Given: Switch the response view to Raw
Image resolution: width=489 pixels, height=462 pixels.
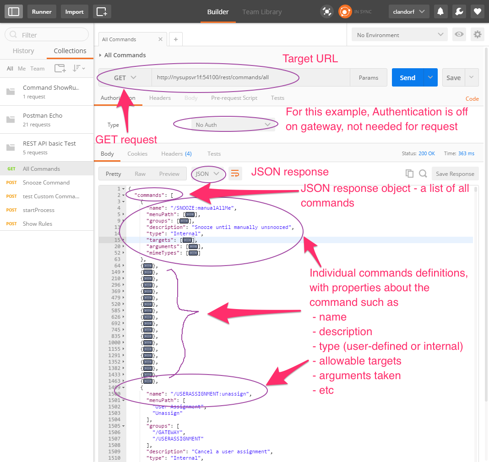Looking at the screenshot, I should 140,174.
